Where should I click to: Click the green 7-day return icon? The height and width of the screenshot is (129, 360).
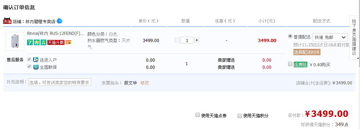point(30,42)
